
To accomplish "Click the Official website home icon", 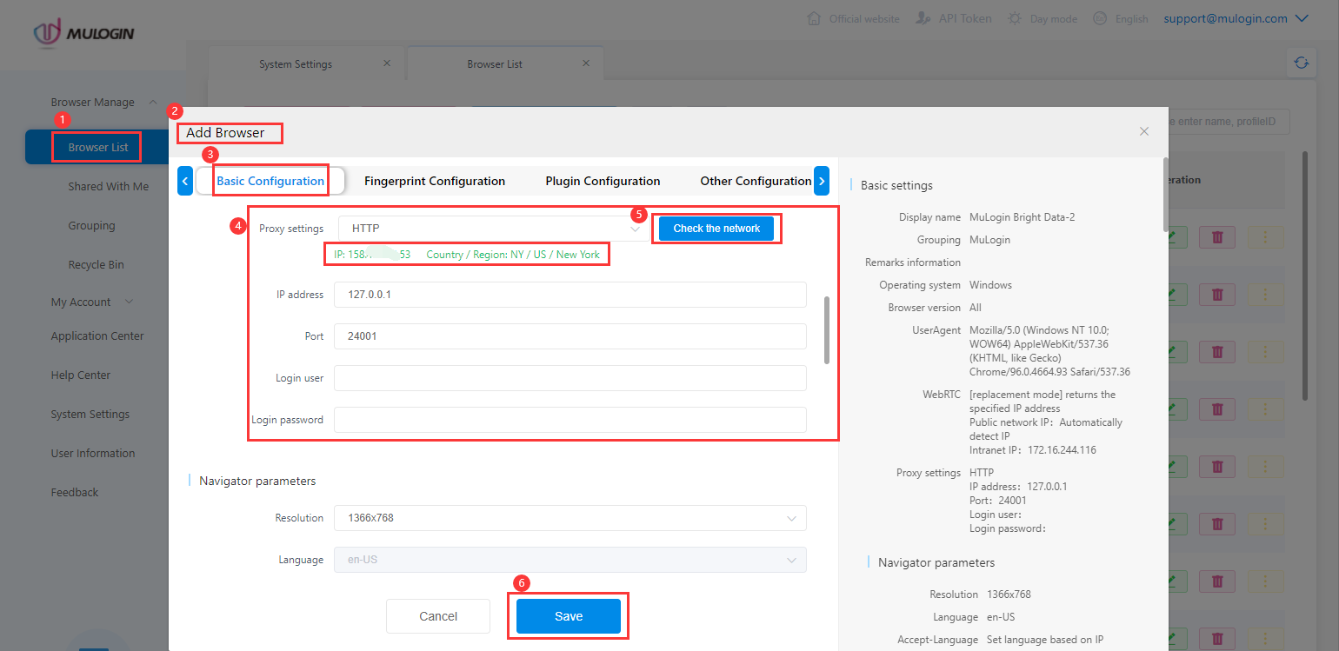I will [x=814, y=17].
